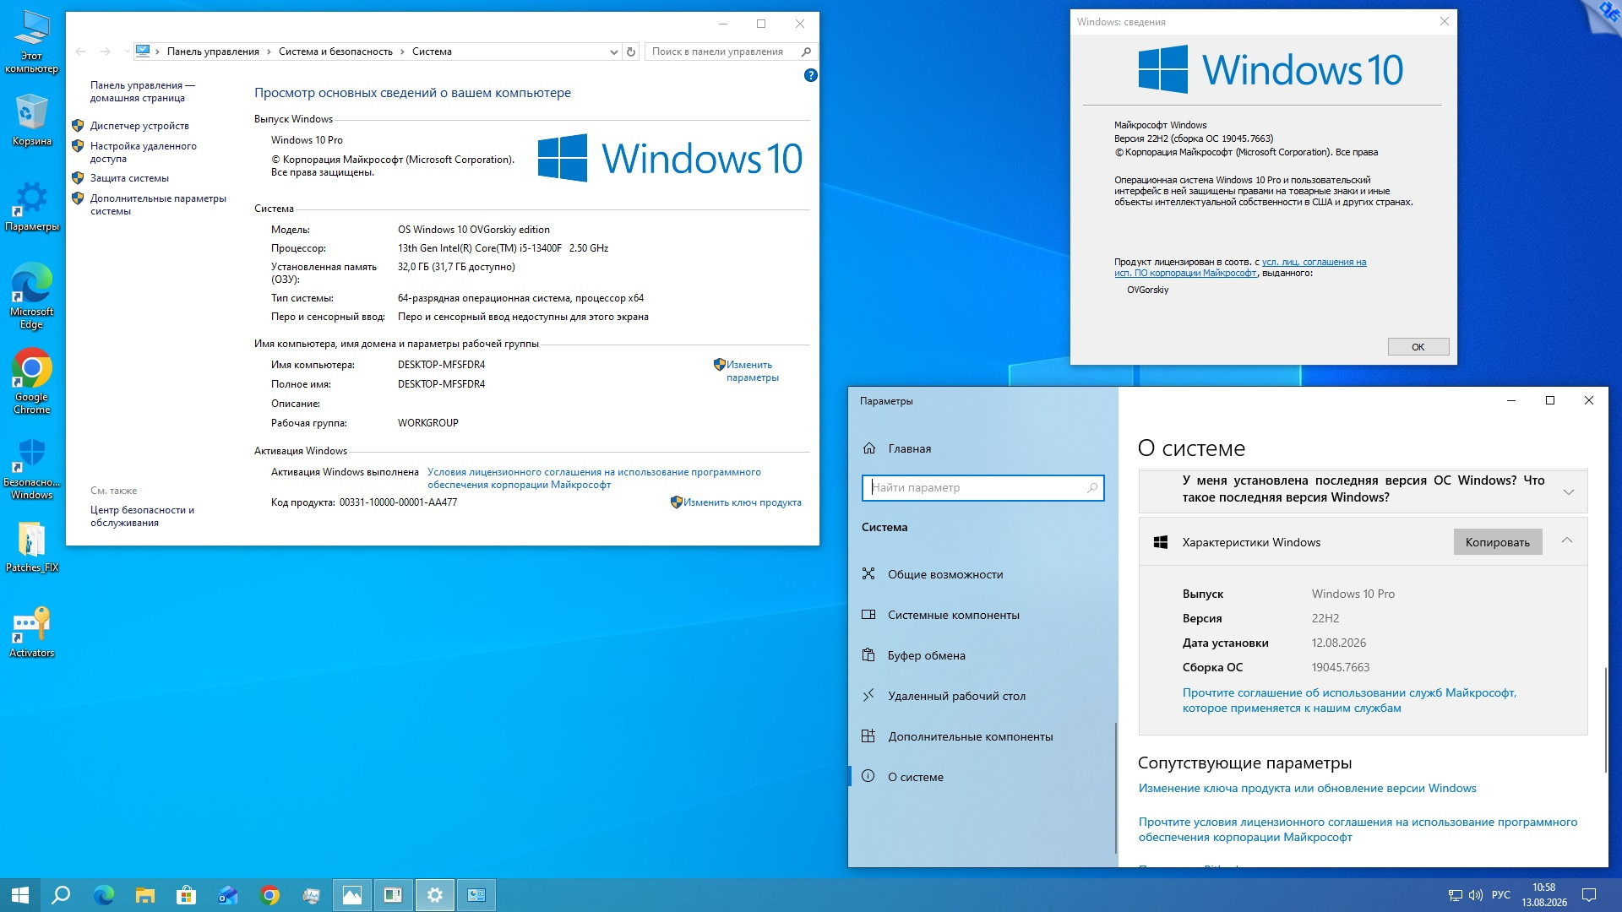The height and width of the screenshot is (912, 1622).
Task: Open Защита системы link
Action: coord(129,178)
